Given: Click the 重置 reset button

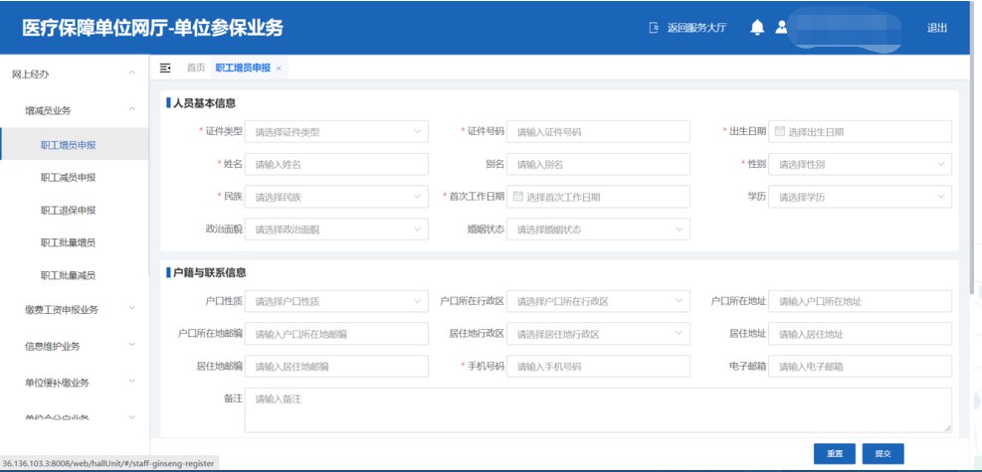Looking at the screenshot, I should pyautogui.click(x=834, y=453).
